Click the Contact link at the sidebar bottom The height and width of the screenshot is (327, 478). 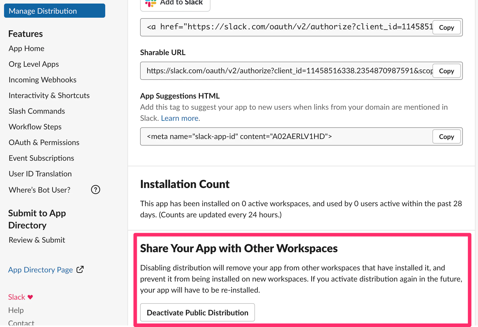click(x=21, y=323)
